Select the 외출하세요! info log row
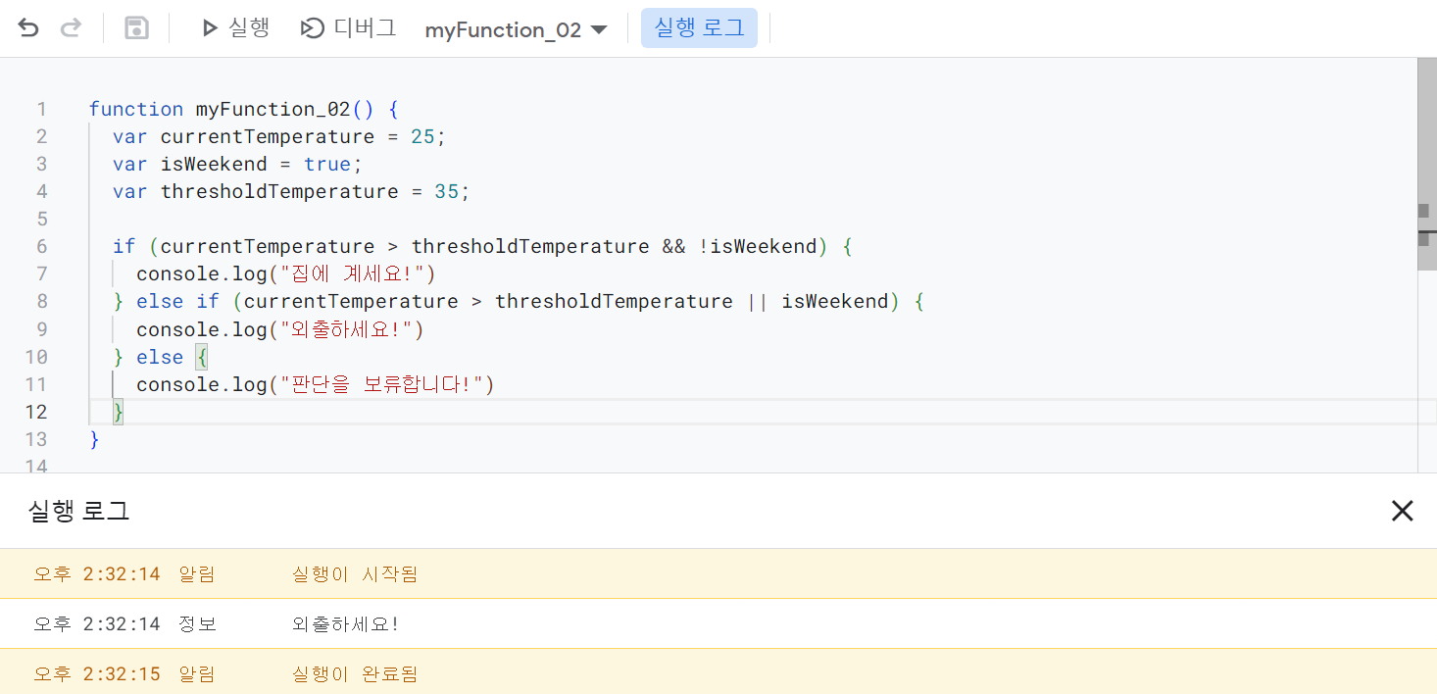The image size is (1437, 694). 718,623
